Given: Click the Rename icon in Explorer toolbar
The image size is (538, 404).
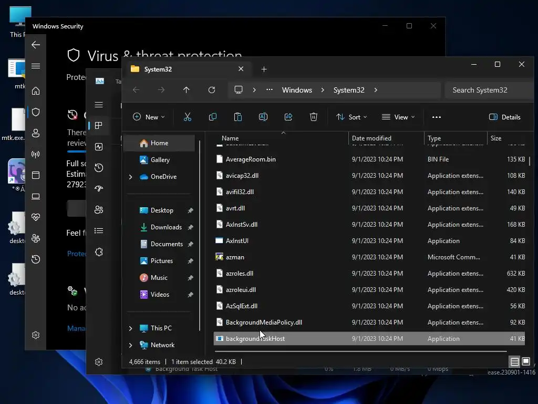Looking at the screenshot, I should [x=263, y=117].
